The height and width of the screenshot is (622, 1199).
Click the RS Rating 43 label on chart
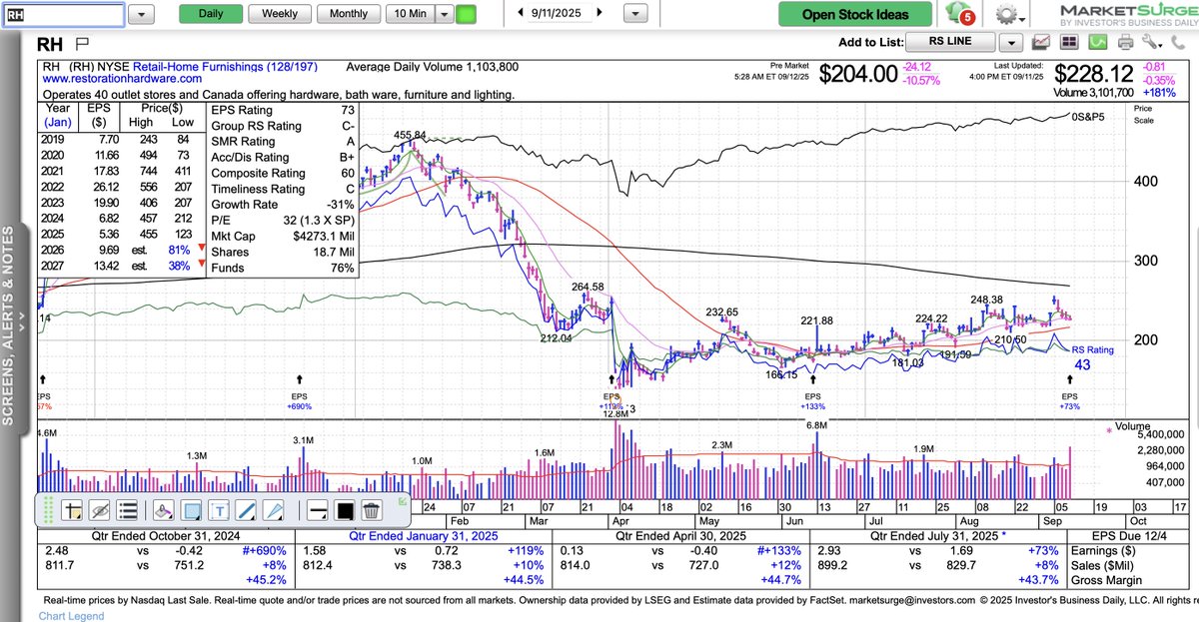point(1092,358)
